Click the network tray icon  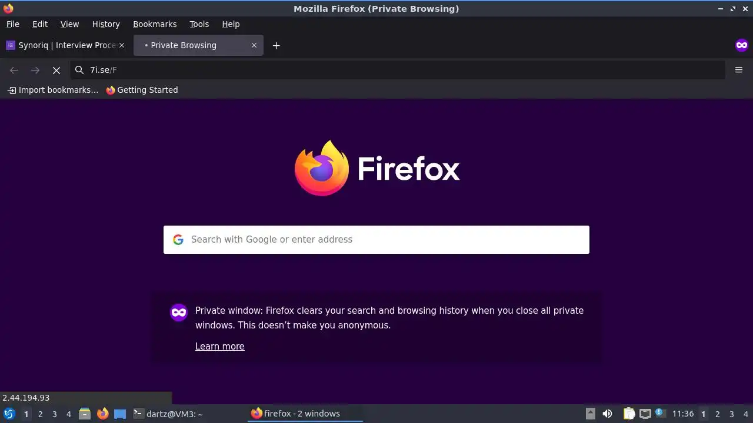(x=645, y=414)
